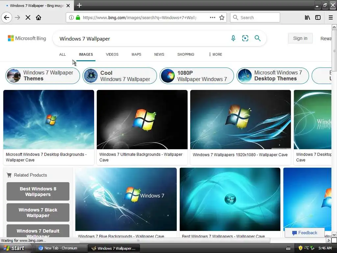Click the vertical scrollbar down arrow
337x253 pixels.
[x=334, y=235]
